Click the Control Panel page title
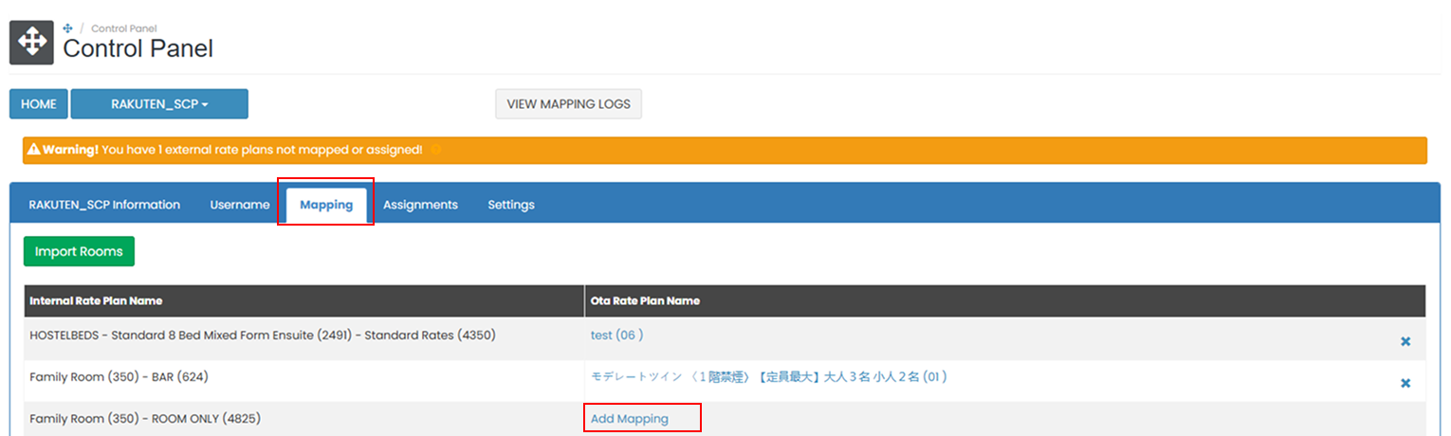Screen dimensions: 1451x436 (x=138, y=48)
